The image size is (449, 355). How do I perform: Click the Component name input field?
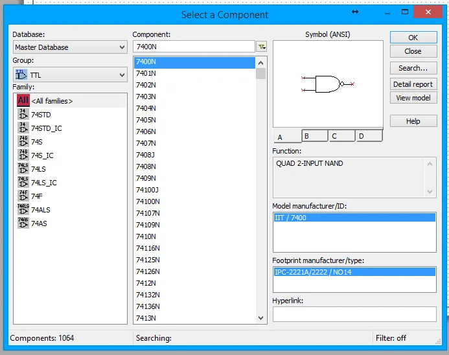[x=194, y=47]
